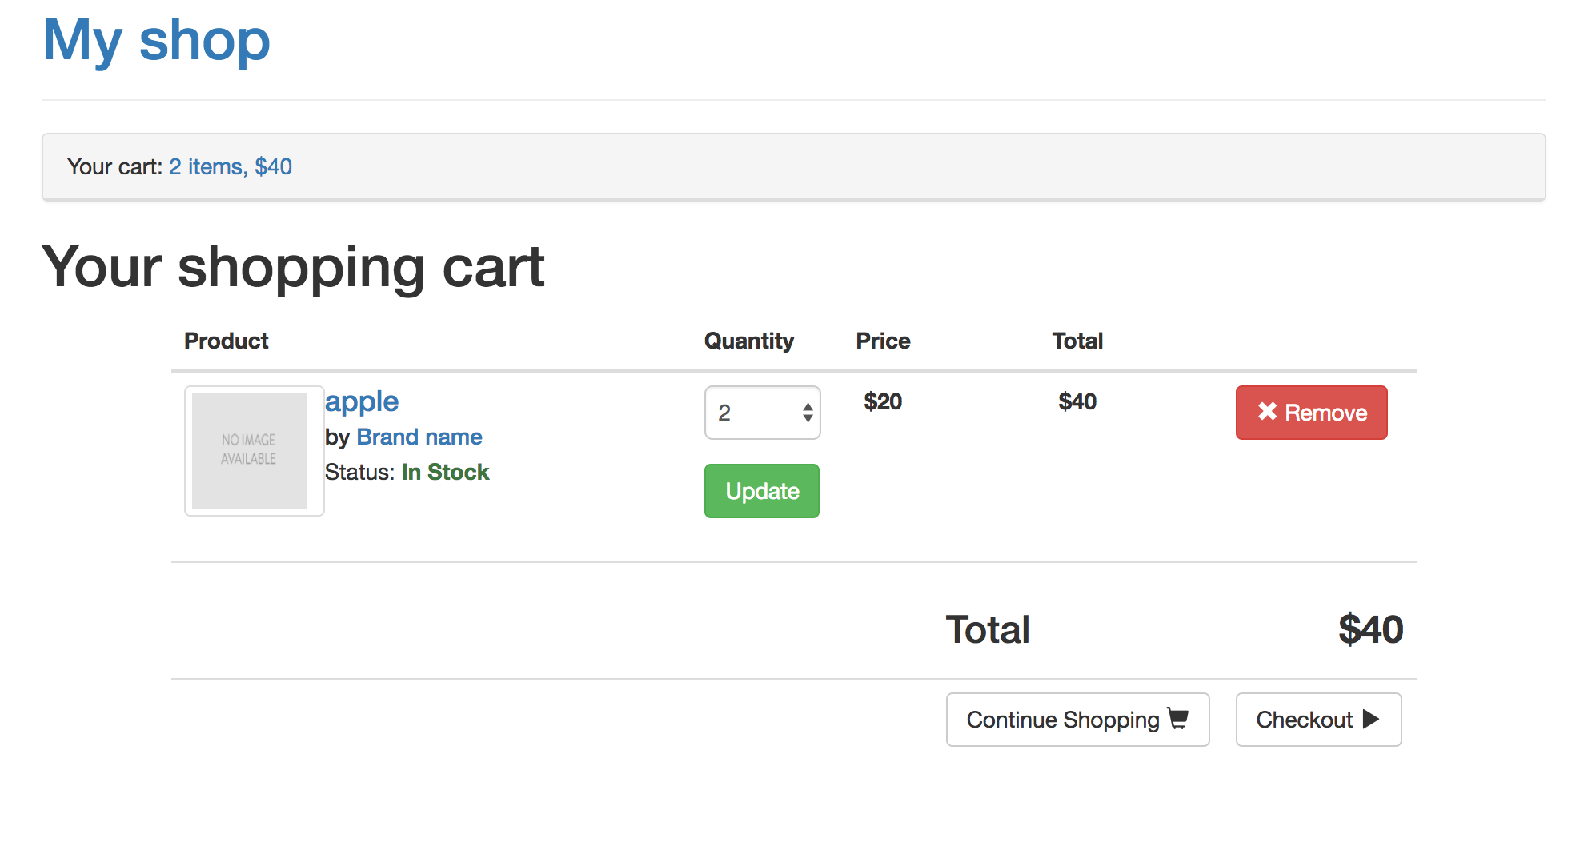Click the Quantity column header
The height and width of the screenshot is (846, 1588).
(748, 341)
